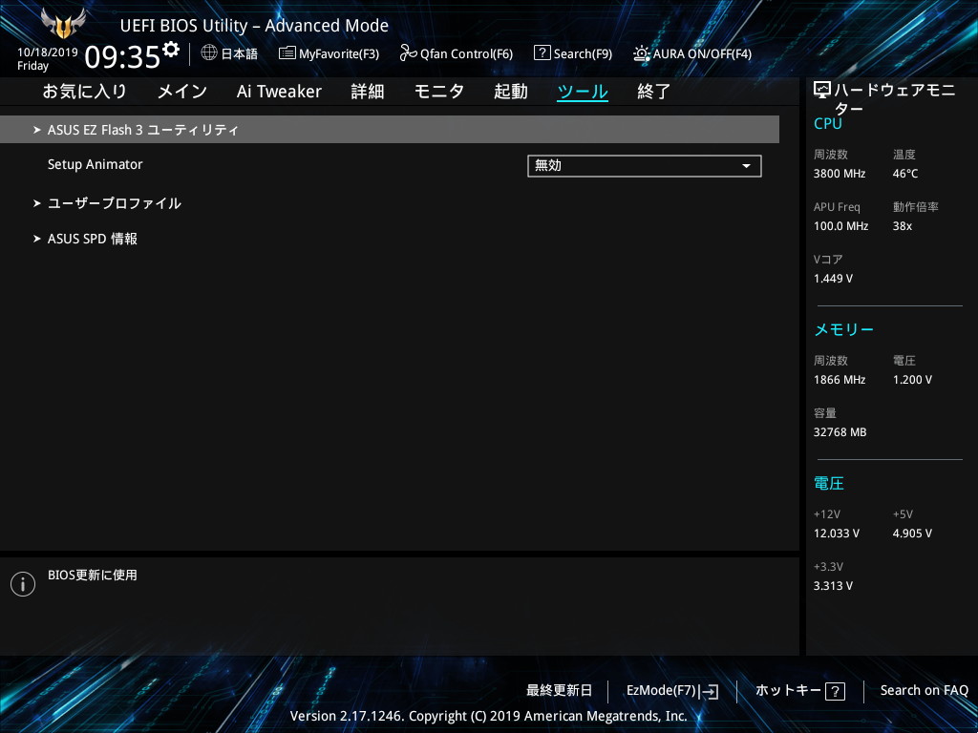Viewport: 978px width, 733px height.
Task: Click the EzMode exit arrow icon
Action: point(709,691)
